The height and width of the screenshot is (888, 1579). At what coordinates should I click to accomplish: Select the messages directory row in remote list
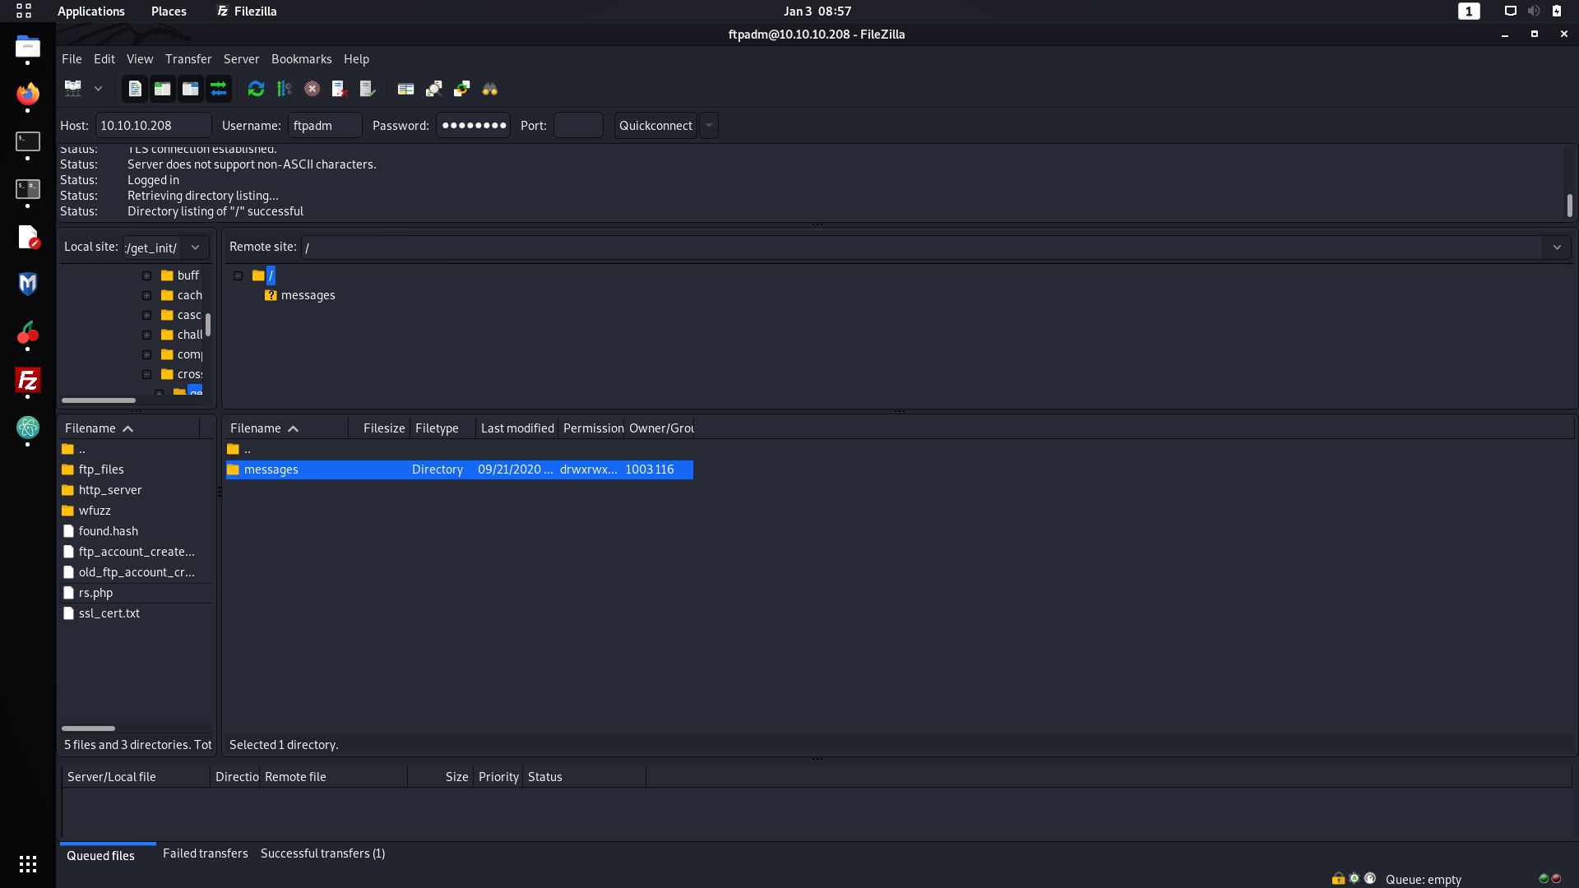coord(459,469)
